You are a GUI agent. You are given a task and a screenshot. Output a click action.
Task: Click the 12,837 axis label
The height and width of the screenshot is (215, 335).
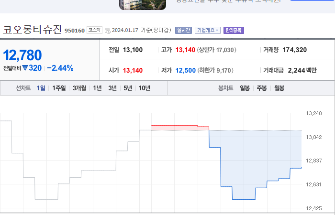coord(313,161)
